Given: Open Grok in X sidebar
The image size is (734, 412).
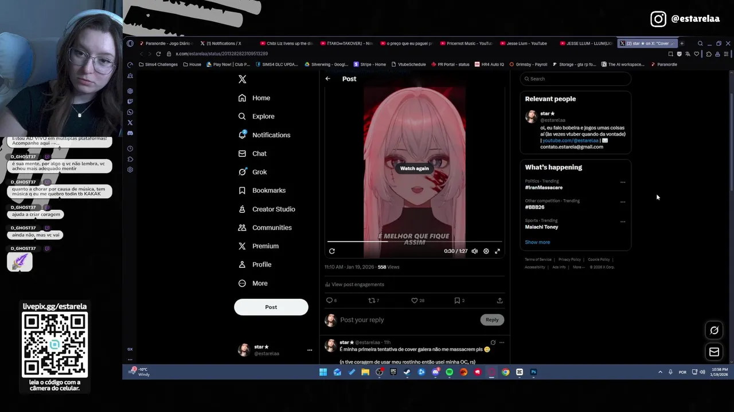Looking at the screenshot, I should coord(252,172).
